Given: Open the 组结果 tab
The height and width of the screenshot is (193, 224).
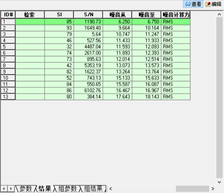Looking at the screenshot, I should tap(93, 189).
